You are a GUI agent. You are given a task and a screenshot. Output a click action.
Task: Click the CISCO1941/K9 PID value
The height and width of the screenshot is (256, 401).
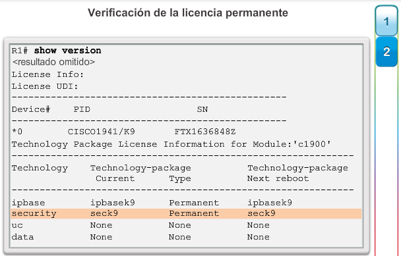coord(102,132)
